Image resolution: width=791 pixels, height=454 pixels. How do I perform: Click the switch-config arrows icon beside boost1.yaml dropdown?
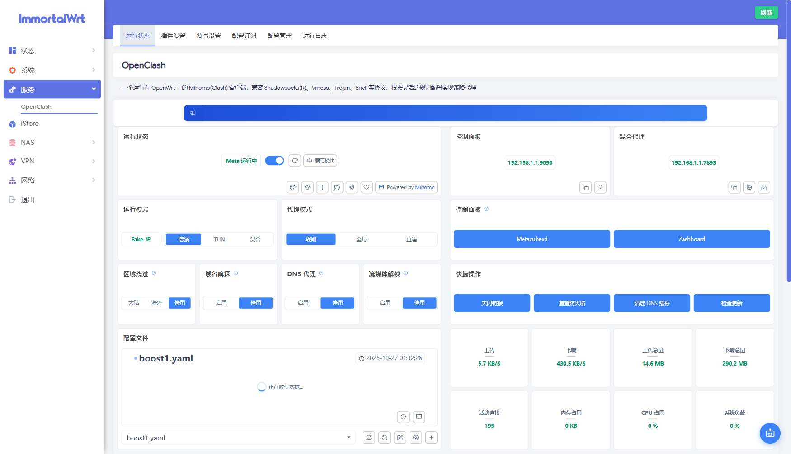(x=369, y=438)
